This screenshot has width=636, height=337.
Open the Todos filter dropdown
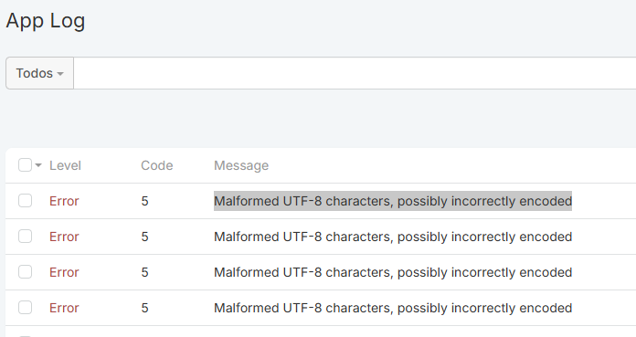(x=40, y=73)
